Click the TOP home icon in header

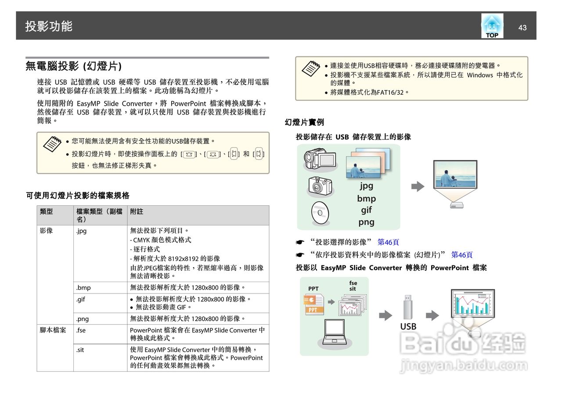click(x=492, y=26)
